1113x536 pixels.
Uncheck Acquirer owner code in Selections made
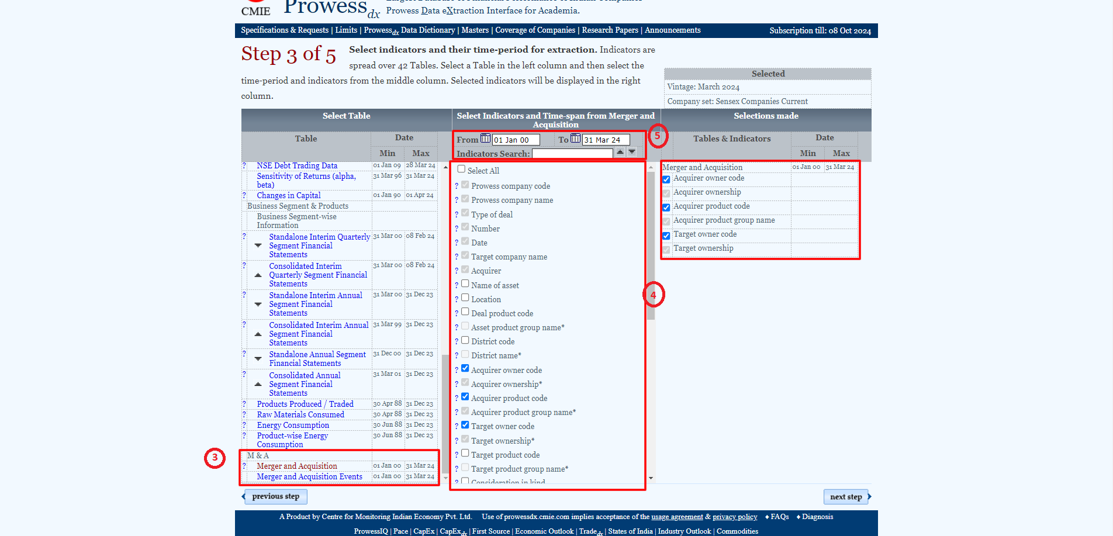click(x=666, y=179)
